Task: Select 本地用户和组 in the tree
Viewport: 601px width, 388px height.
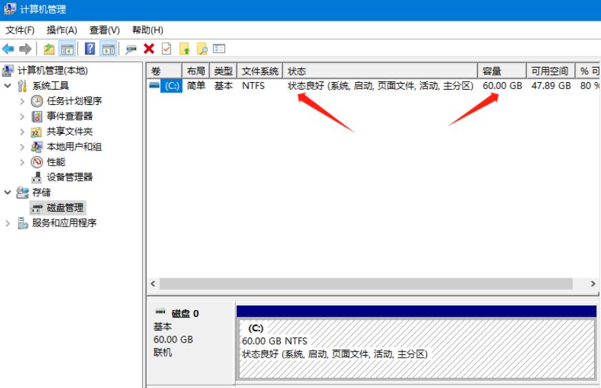Action: coord(74,147)
